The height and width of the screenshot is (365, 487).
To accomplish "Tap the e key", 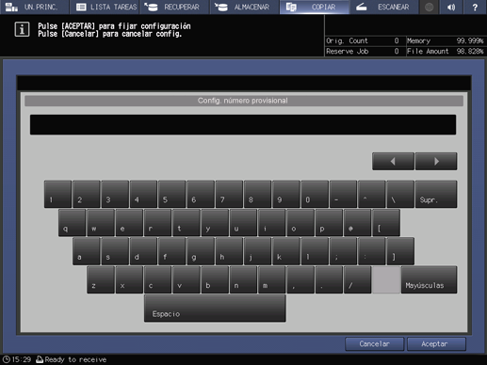I will (129, 223).
